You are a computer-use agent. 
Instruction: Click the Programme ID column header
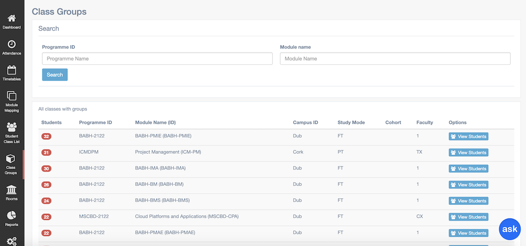coord(95,122)
